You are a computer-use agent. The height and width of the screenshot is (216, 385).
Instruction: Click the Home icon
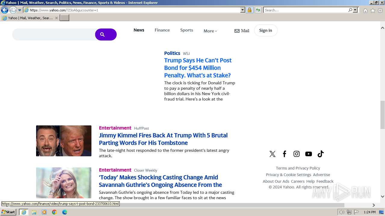[x=365, y=10]
